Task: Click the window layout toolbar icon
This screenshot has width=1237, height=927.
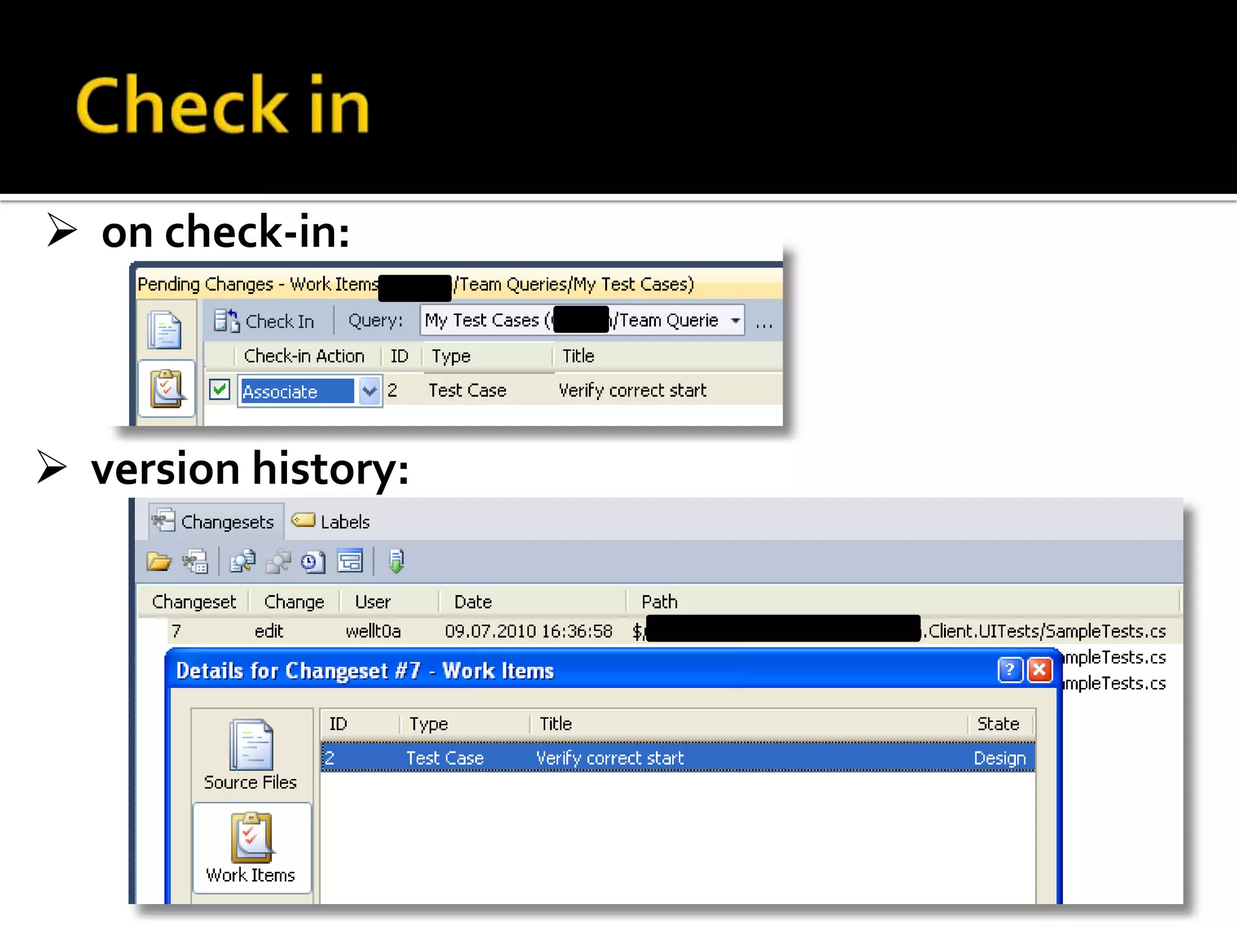Action: pyautogui.click(x=350, y=562)
